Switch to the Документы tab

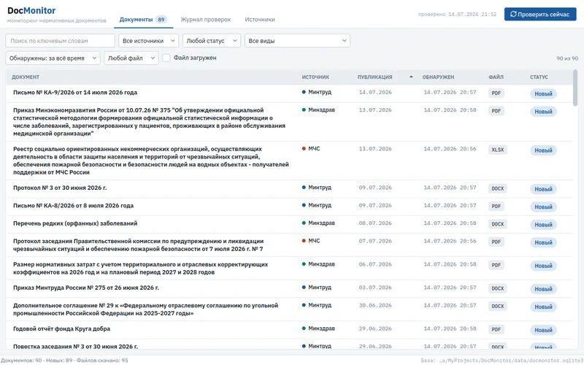(143, 20)
